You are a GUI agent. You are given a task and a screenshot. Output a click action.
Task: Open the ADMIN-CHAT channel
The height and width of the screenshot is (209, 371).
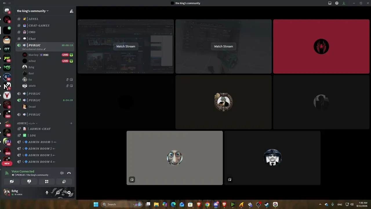point(45,129)
